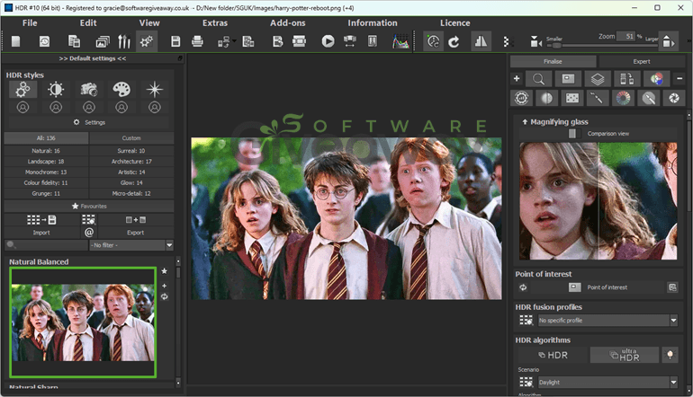Open the histogram icon in toolbar
This screenshot has height=397, width=693.
pyautogui.click(x=400, y=41)
